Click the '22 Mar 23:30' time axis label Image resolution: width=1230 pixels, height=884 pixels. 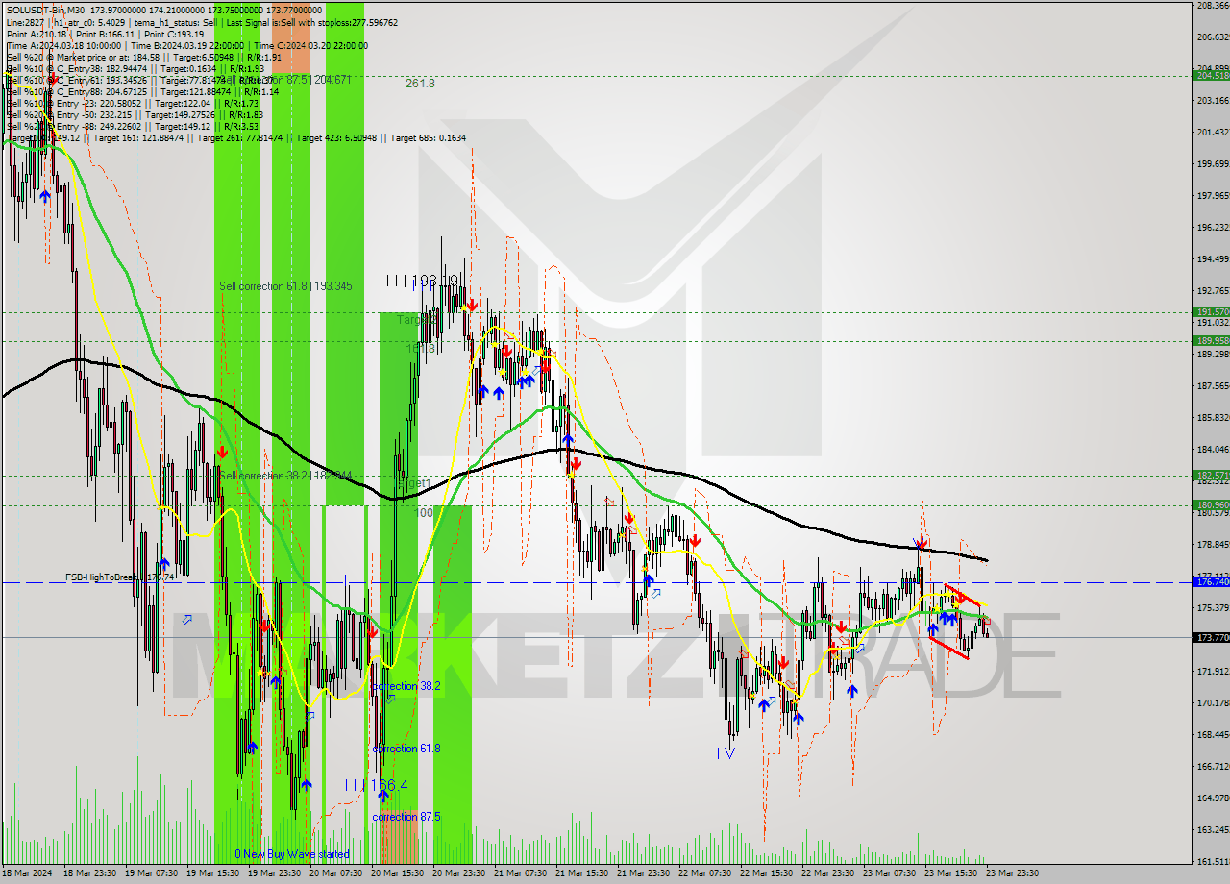(828, 873)
